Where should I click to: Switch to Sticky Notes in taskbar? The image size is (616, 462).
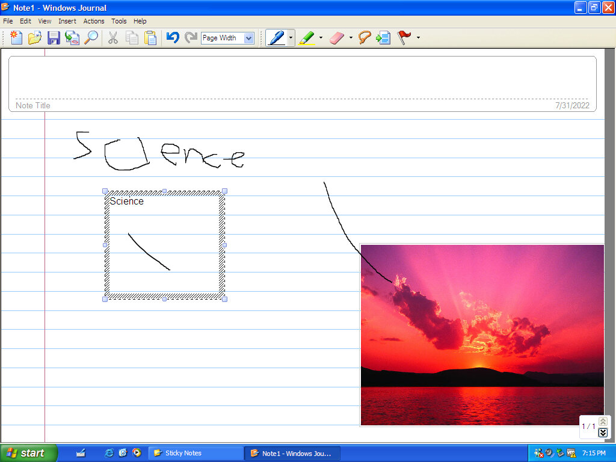pos(196,453)
